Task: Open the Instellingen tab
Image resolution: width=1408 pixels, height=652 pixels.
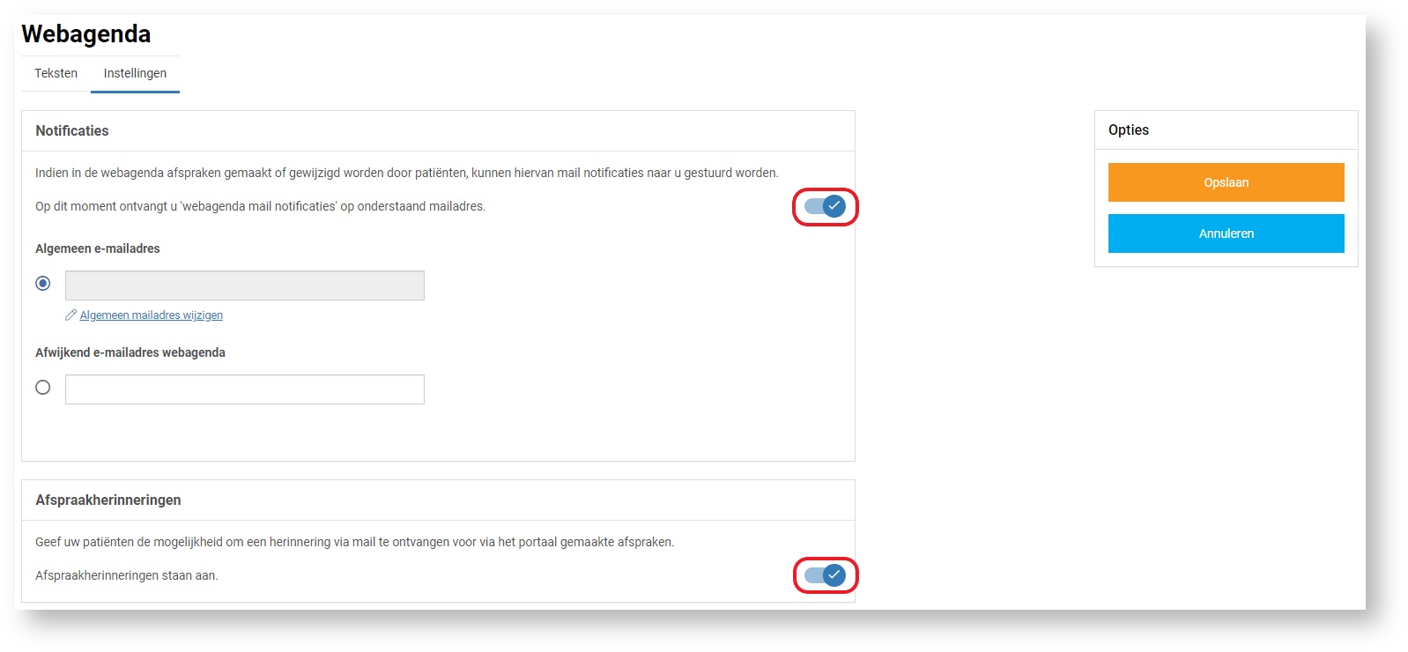Action: click(x=135, y=73)
